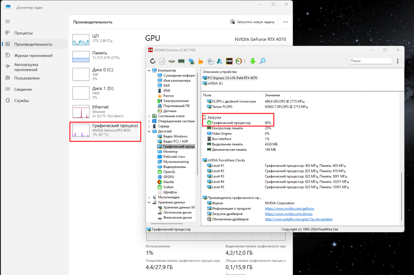Expand the Мультимедиа tree node
Image resolution: width=414 pixels, height=275 pixels.
(149, 197)
